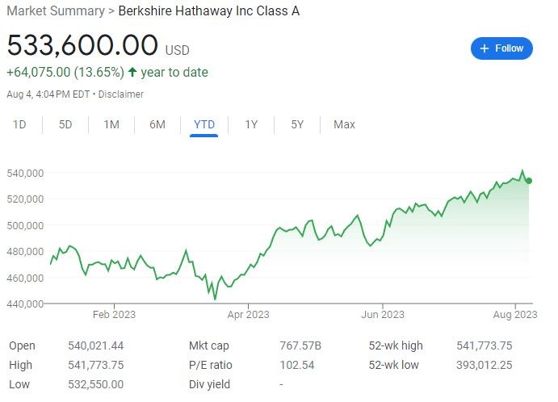Select the 5D time range tab

tap(65, 124)
